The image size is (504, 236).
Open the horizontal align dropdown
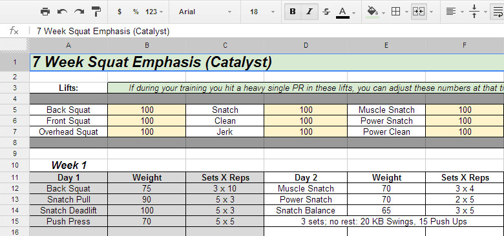[x=455, y=12]
